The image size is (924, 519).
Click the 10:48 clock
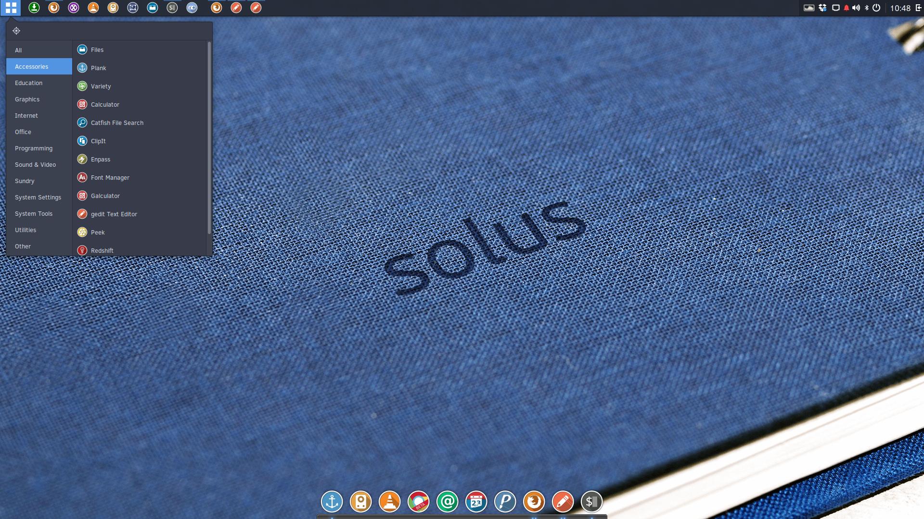900,8
